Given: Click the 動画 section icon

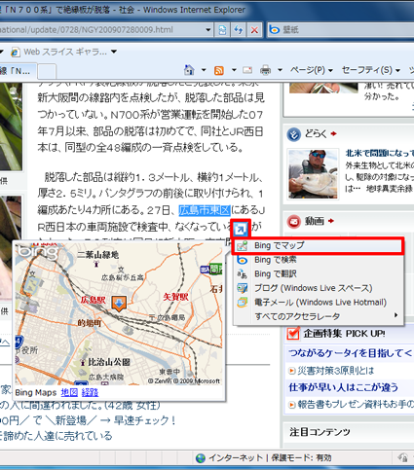Looking at the screenshot, I should [294, 222].
